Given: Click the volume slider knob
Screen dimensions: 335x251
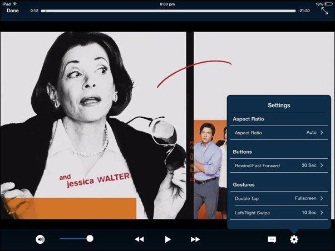Looking at the screenshot, I should (90, 238).
